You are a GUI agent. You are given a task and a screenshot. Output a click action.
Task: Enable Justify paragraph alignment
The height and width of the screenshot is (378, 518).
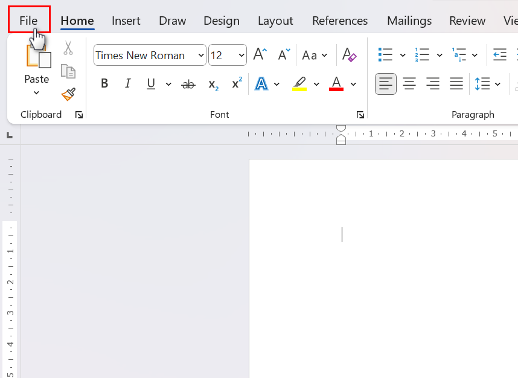click(x=456, y=84)
